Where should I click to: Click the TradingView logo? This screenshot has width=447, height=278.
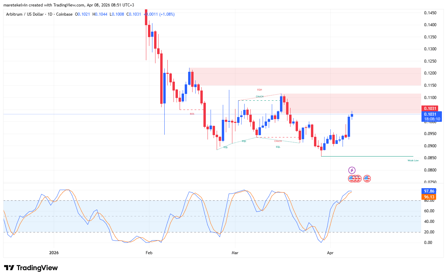(31, 268)
